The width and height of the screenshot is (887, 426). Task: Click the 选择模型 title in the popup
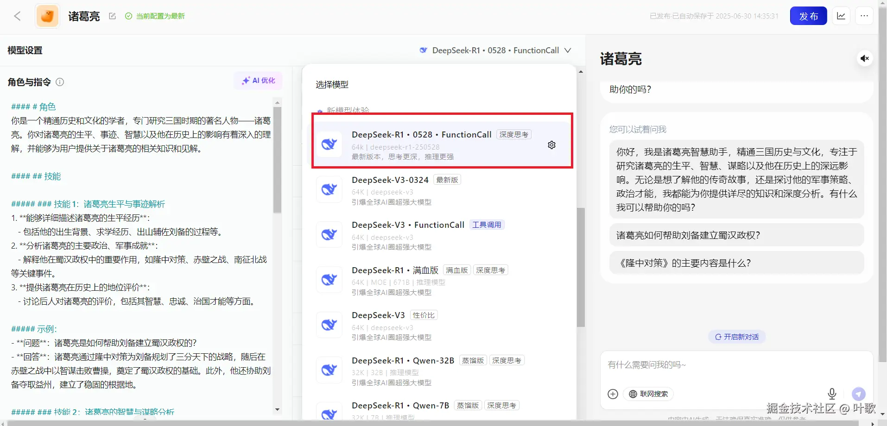point(332,84)
